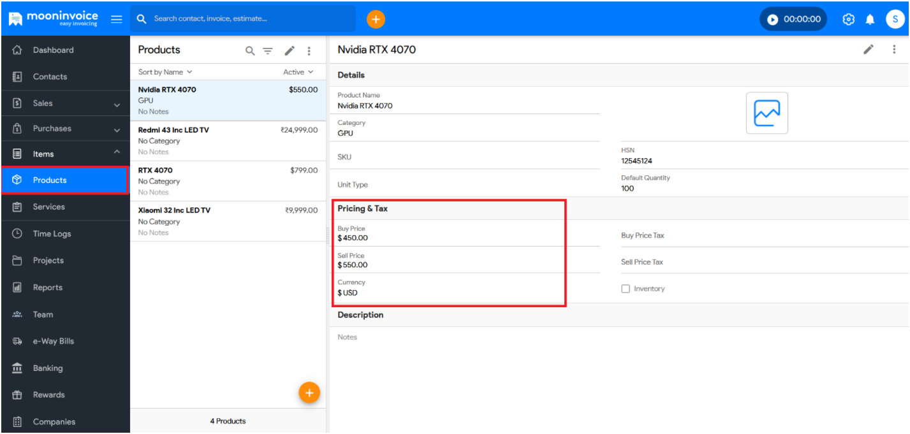Start the timer play button

click(x=772, y=19)
